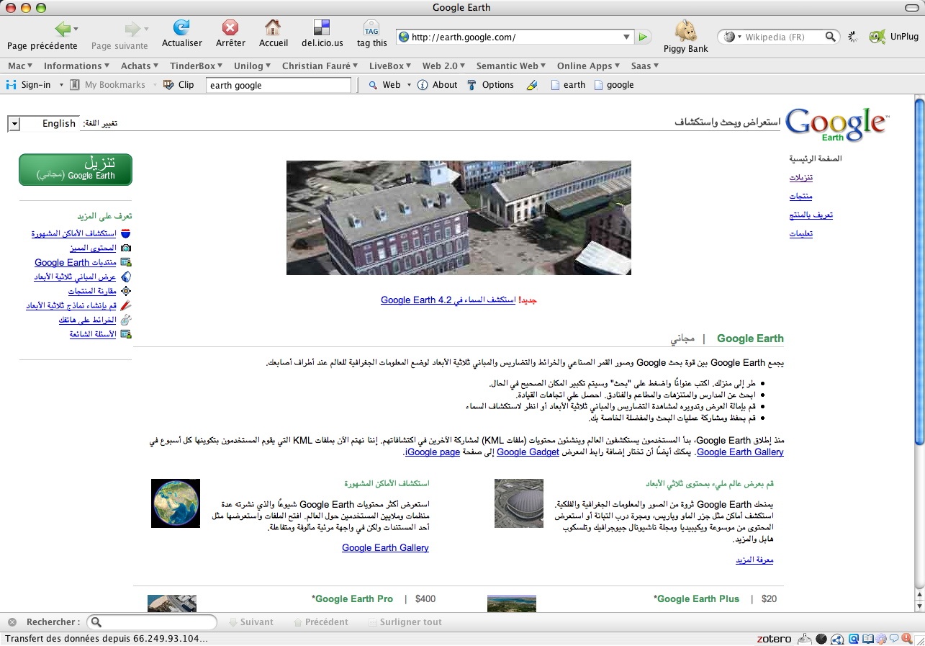Open the Google Gadget link
This screenshot has width=925, height=646.
pos(528,452)
